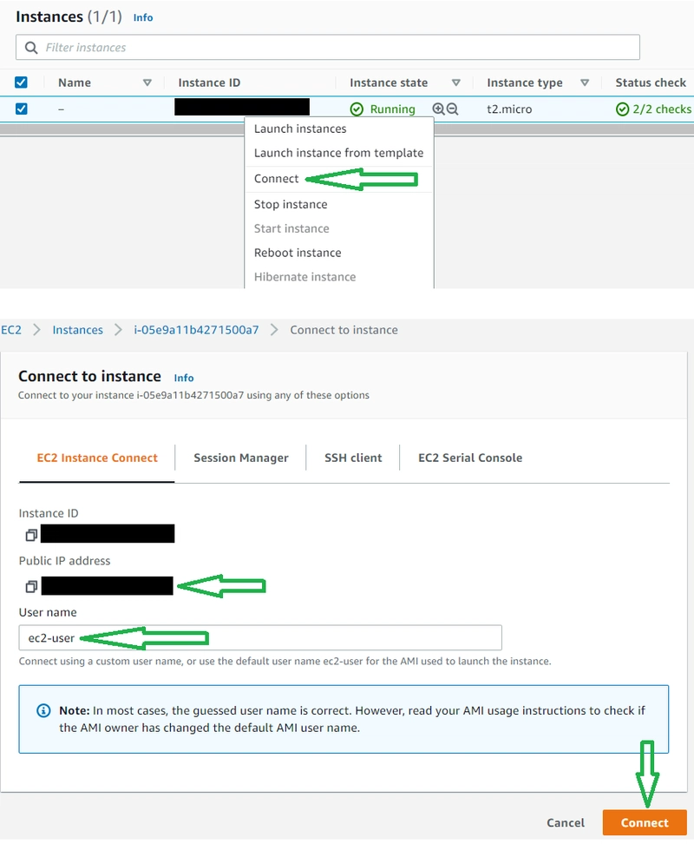Click the User name input field
The width and height of the screenshot is (694, 844).
pyautogui.click(x=260, y=638)
